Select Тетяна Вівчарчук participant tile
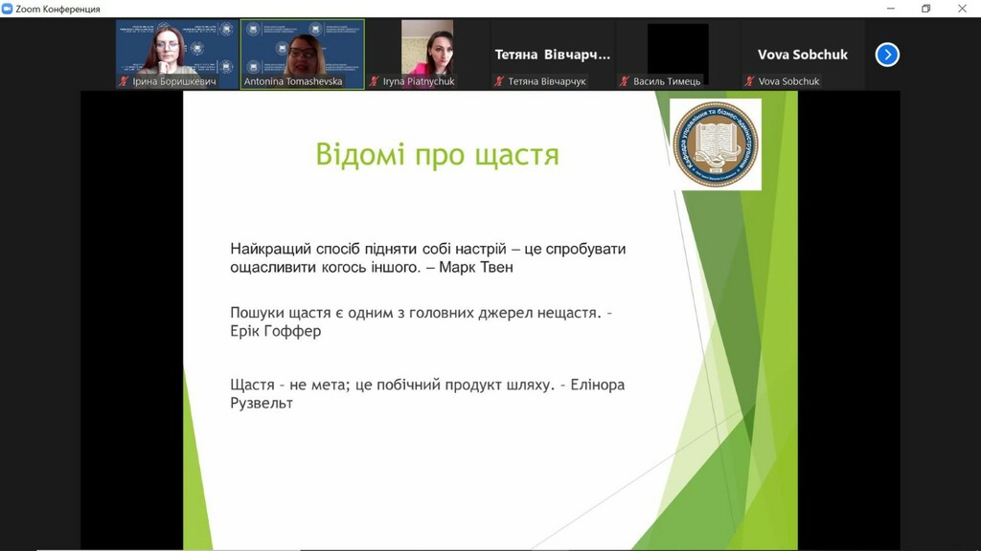Screen dimensions: 981x551 pos(553,55)
